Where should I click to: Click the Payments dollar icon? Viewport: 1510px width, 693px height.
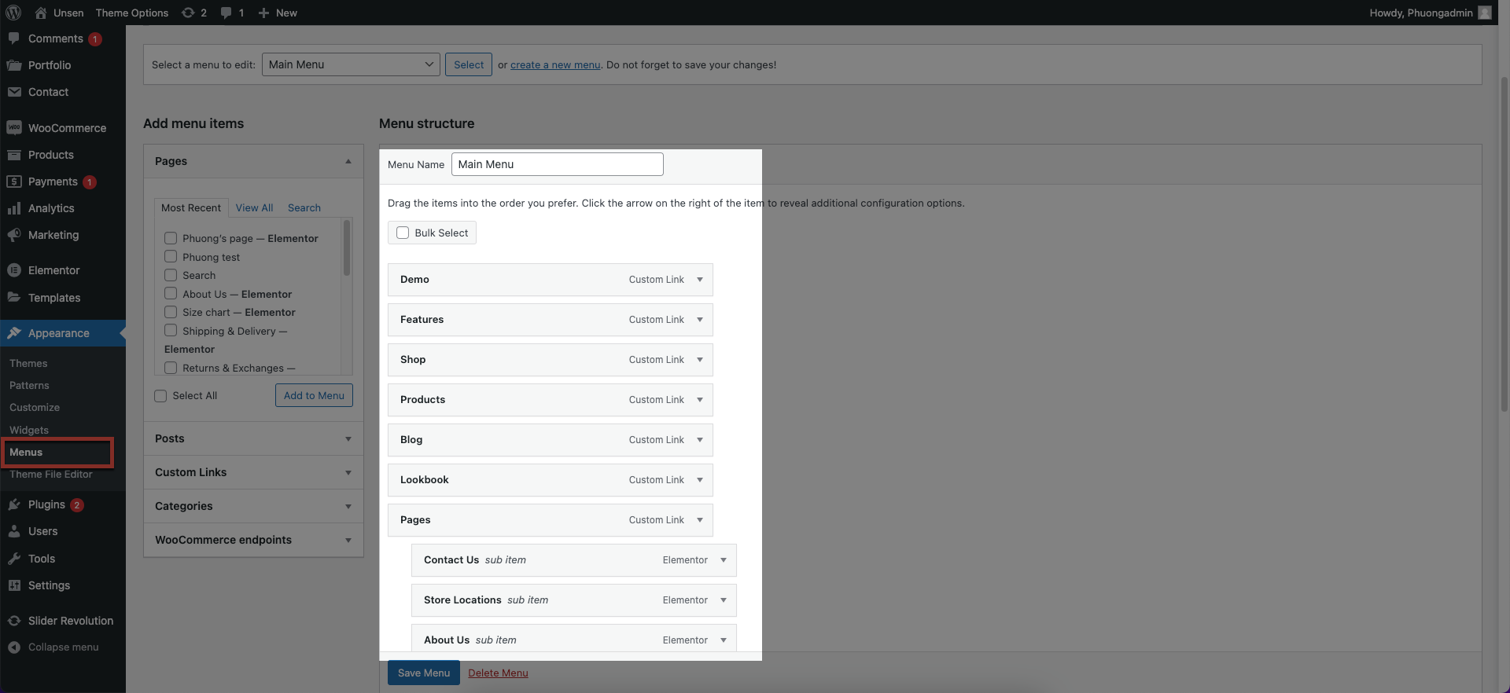(x=14, y=181)
